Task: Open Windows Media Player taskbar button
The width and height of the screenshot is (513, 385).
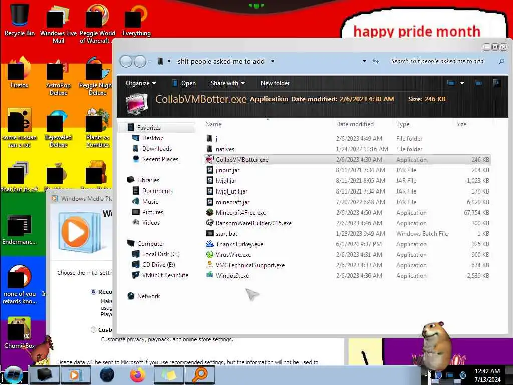Action: point(75,375)
